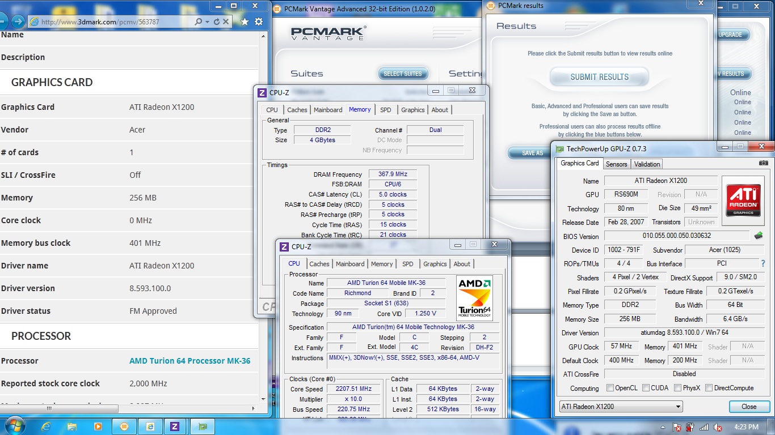This screenshot has height=435, width=775.
Task: Open Graphics tab in front CPU-Z window
Action: 435,264
